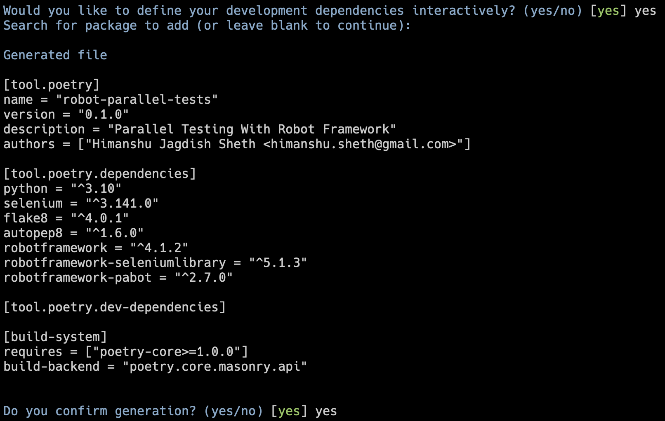Click the version "0.1.0" line
Image resolution: width=665 pixels, height=421 pixels.
pos(66,115)
